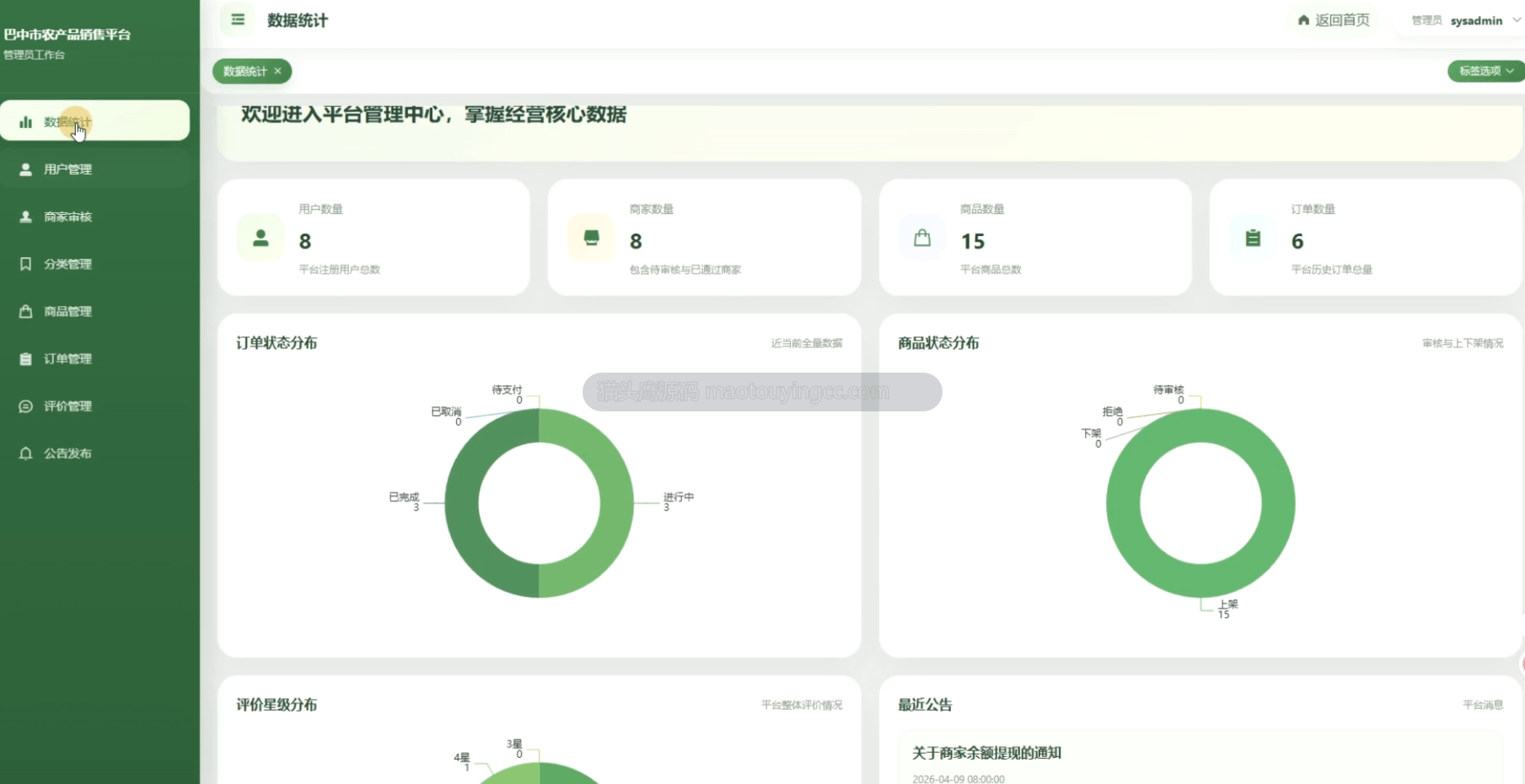Open 数据统计 in the sidebar menu
The image size is (1525, 784).
[95, 121]
